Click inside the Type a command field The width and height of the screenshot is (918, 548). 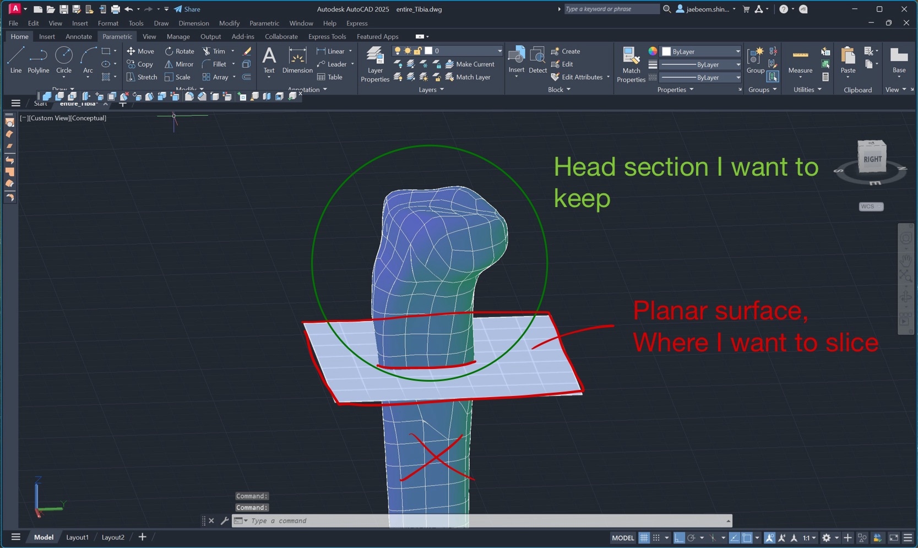point(385,520)
